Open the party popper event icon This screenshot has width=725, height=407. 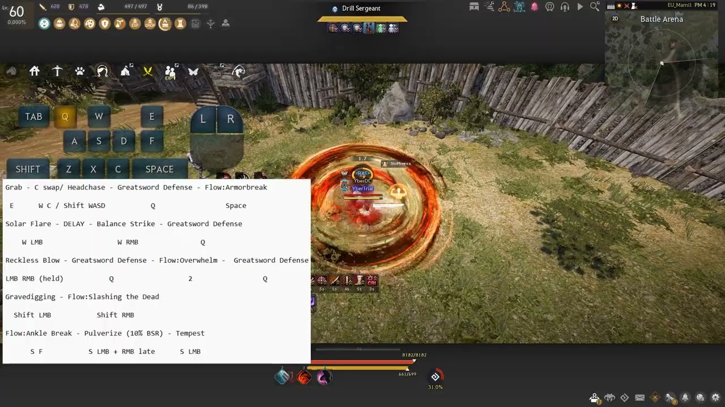click(x=489, y=7)
